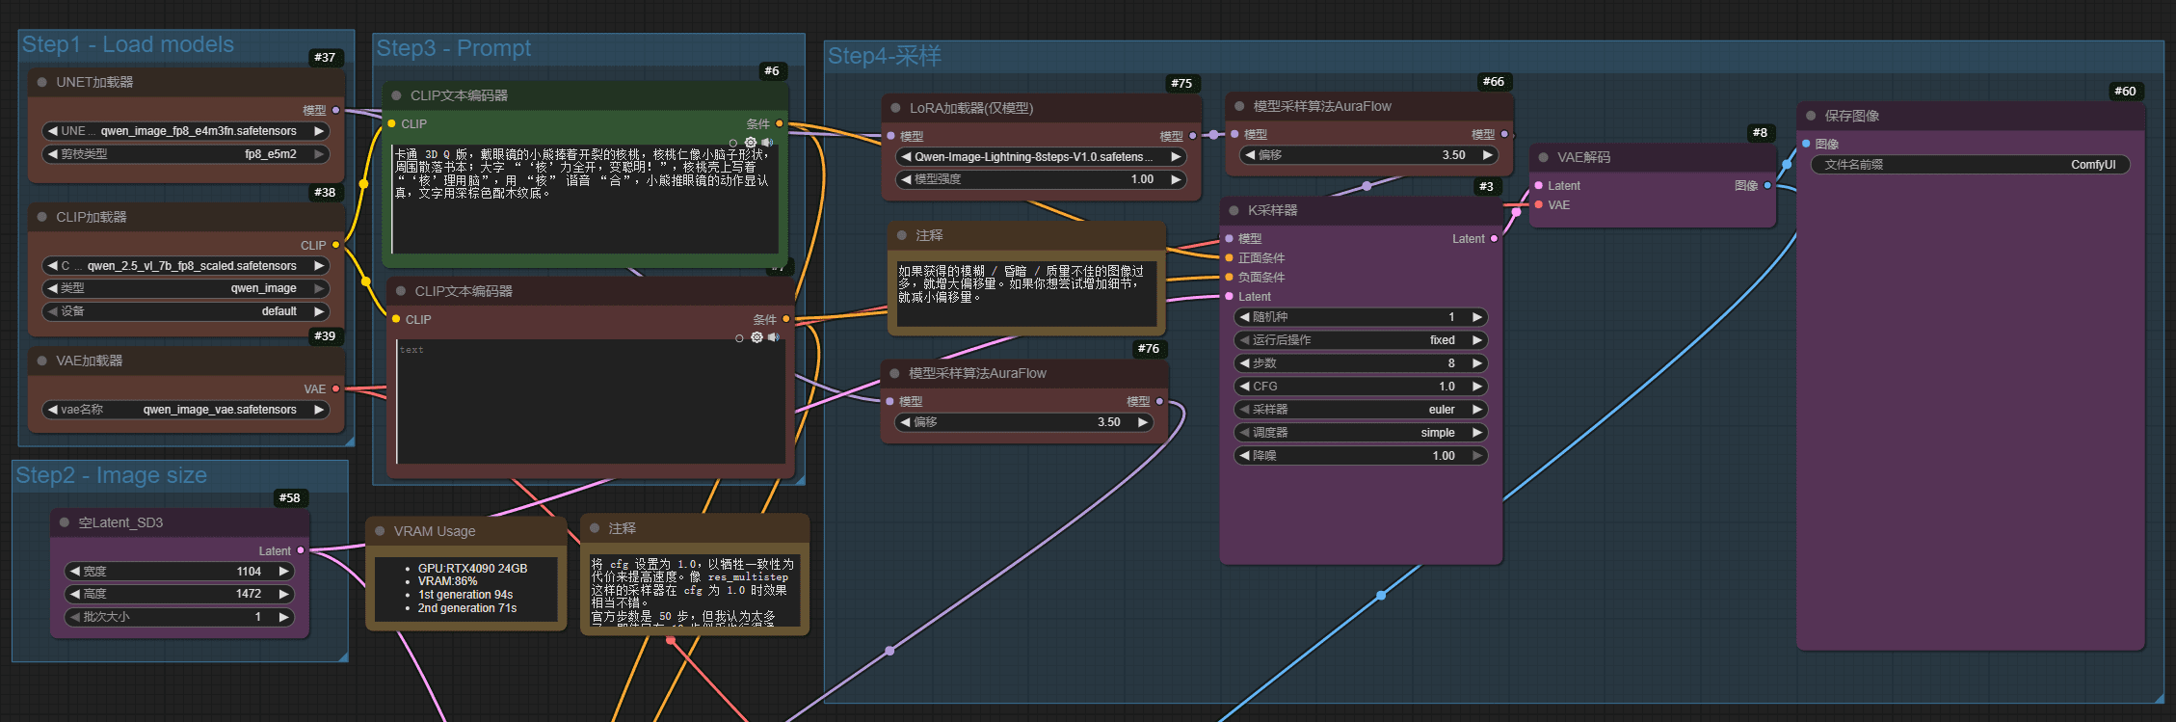Increase 宽度 value 1104 with its right arrow

tap(283, 572)
